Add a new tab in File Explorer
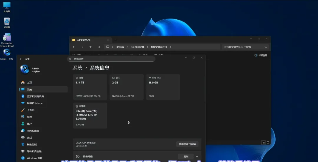Screen dimensions: 318x162 (x=116, y=40)
